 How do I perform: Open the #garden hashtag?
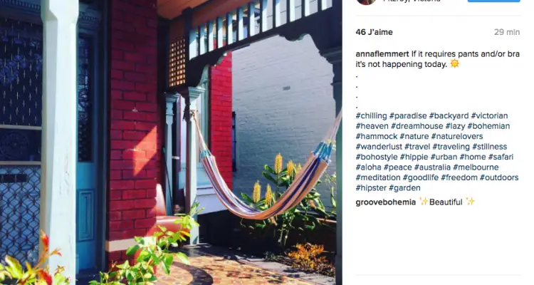[404, 188]
